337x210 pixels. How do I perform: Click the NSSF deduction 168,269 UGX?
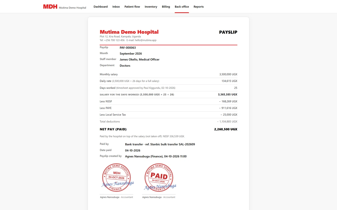point(228,101)
